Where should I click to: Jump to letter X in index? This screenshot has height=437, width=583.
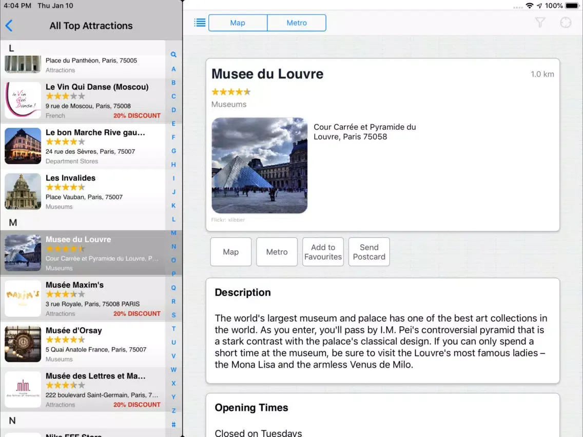pyautogui.click(x=173, y=383)
